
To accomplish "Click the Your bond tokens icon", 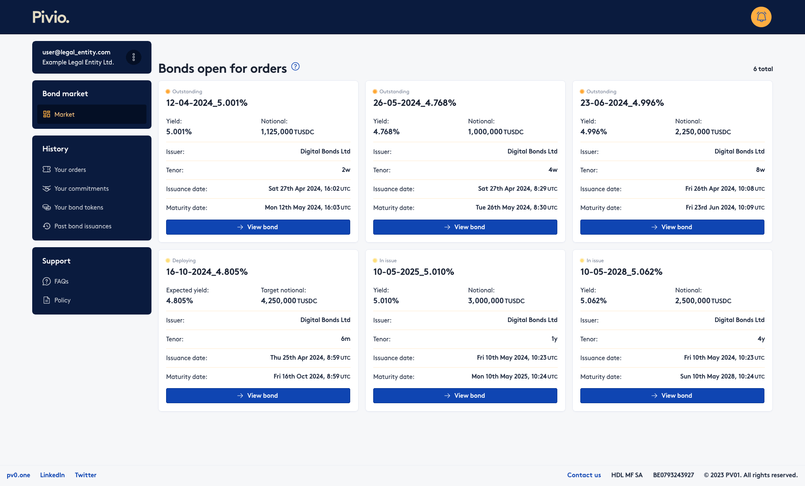I will tap(46, 207).
